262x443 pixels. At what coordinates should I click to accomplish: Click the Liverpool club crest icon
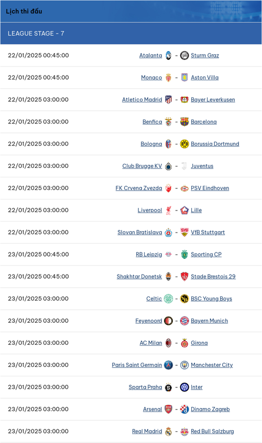pyautogui.click(x=168, y=210)
